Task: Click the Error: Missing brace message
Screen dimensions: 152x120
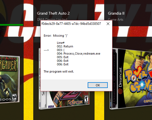Action: 56,36
